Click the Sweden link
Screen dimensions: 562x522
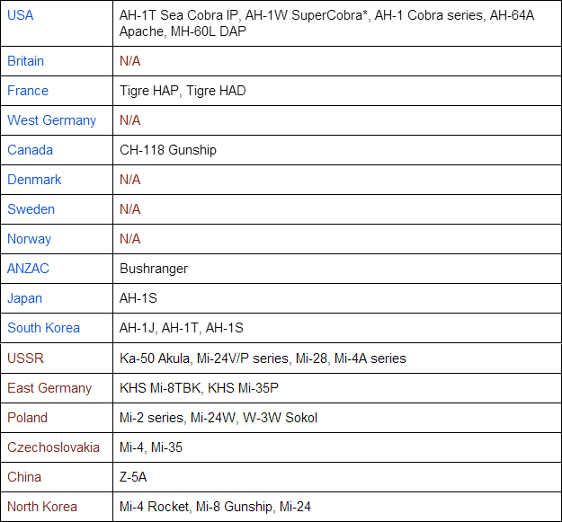coord(31,209)
